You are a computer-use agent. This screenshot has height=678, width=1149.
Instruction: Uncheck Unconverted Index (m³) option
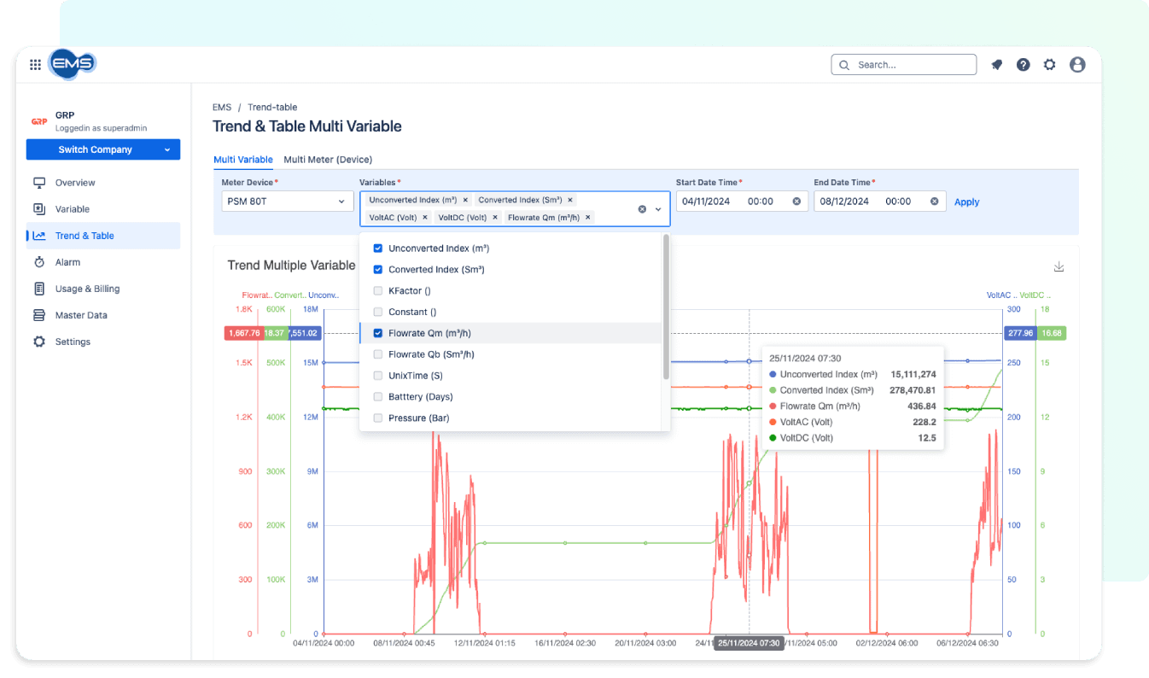coord(378,248)
